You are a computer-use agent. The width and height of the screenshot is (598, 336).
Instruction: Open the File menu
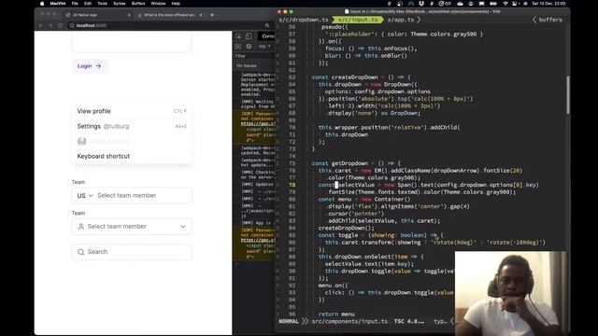75,4
